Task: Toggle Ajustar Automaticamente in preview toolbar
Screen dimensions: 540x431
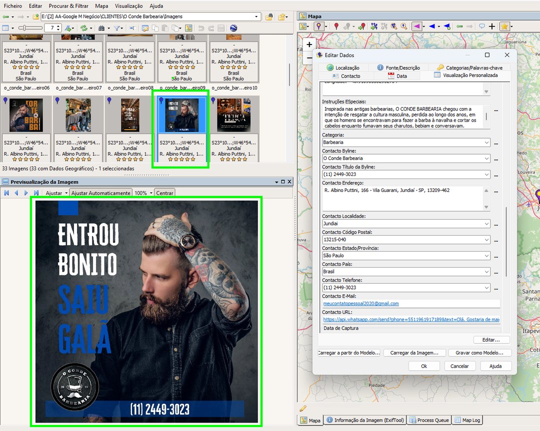Action: [100, 192]
